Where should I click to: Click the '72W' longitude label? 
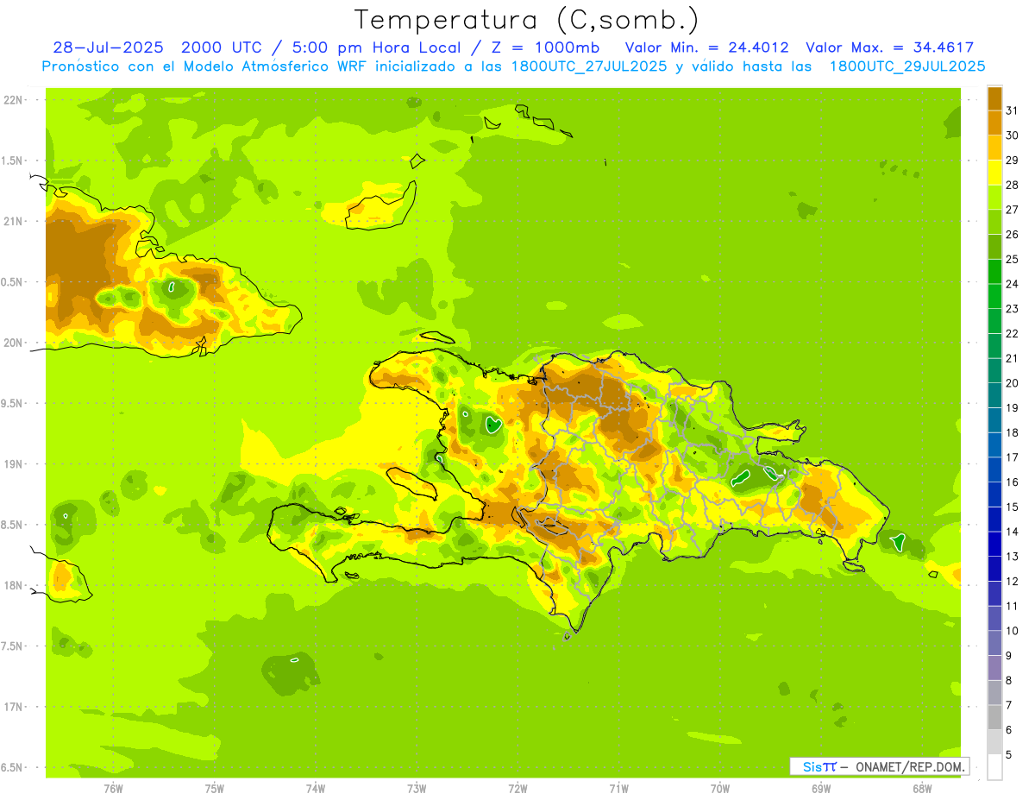[x=517, y=788]
